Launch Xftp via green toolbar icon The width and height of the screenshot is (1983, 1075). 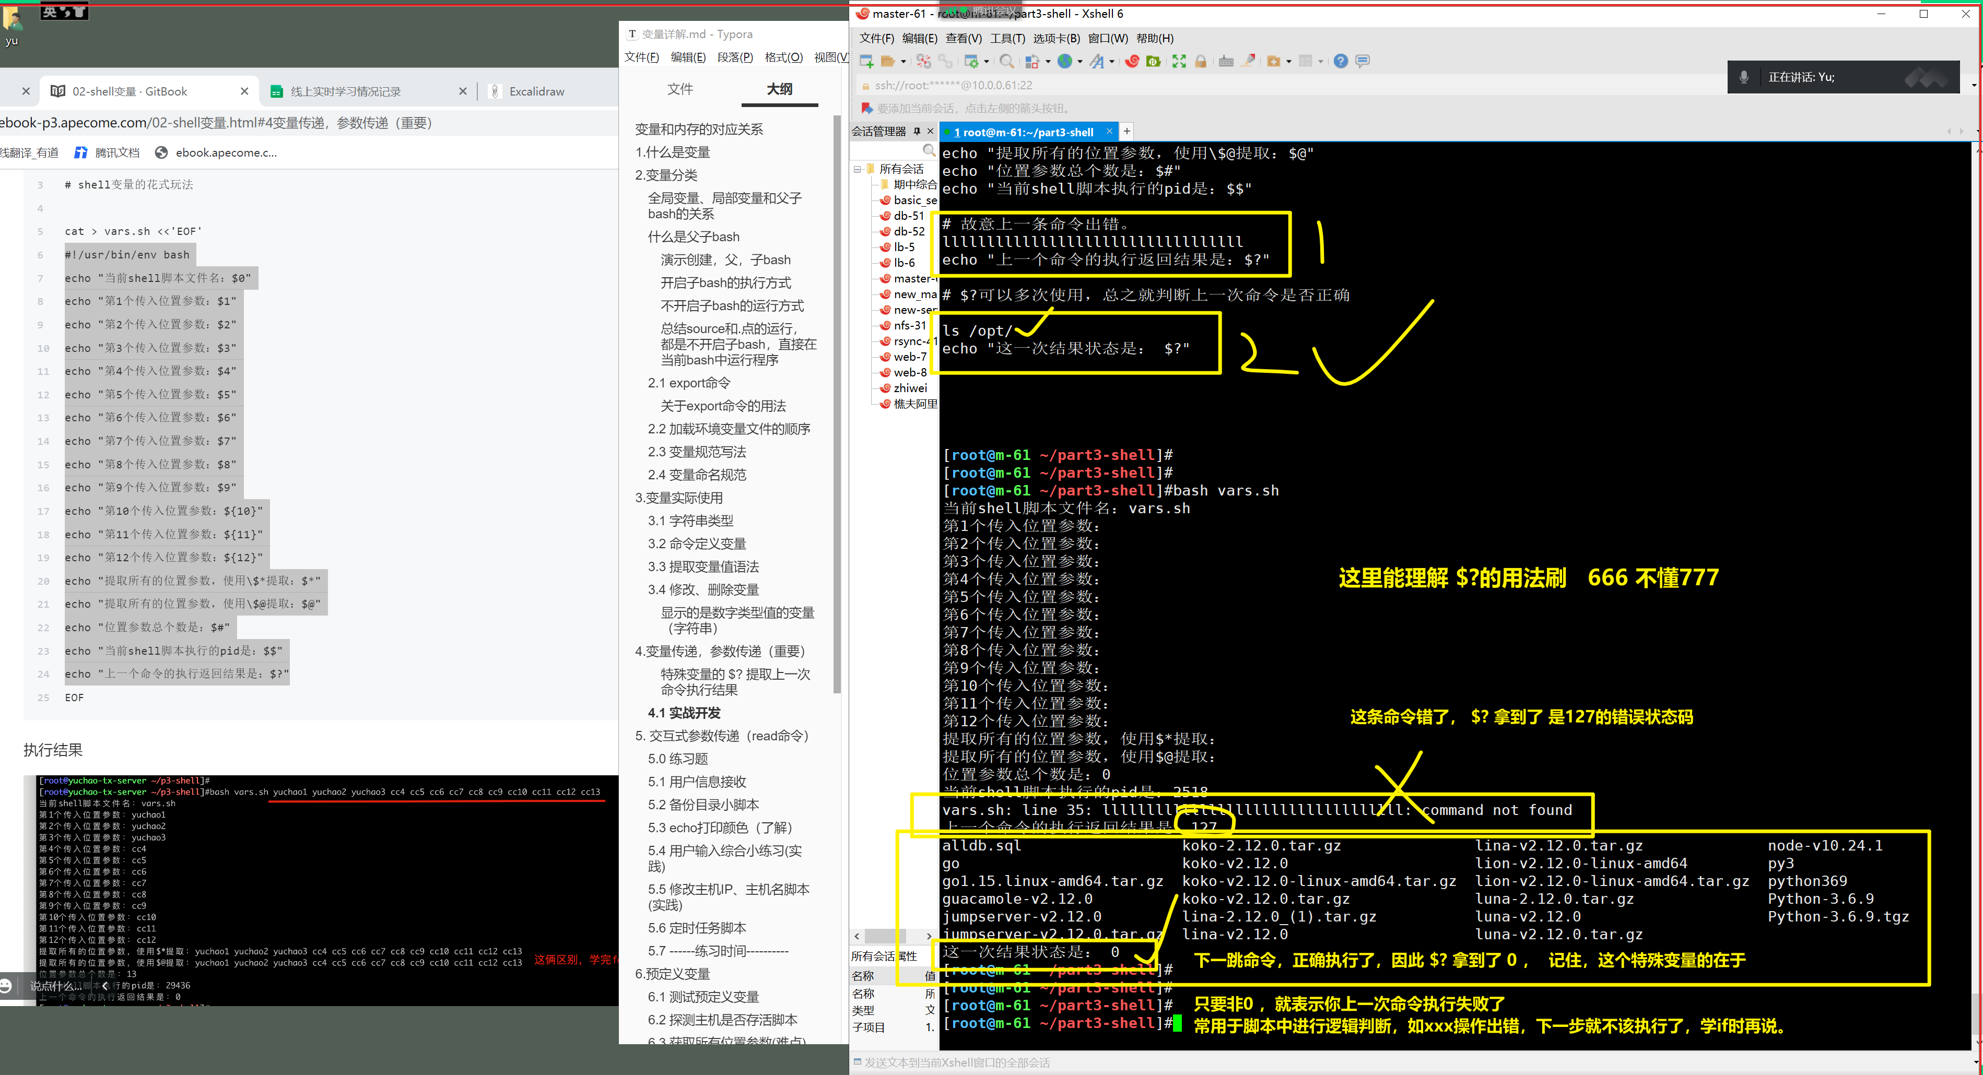(x=1153, y=62)
